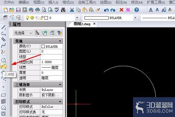This screenshot has height=117, width=175.
Task: Open the 文件 menu
Action: [9, 2]
